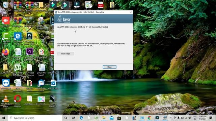
Task: Show hidden system tray icons
Action: 171,118
